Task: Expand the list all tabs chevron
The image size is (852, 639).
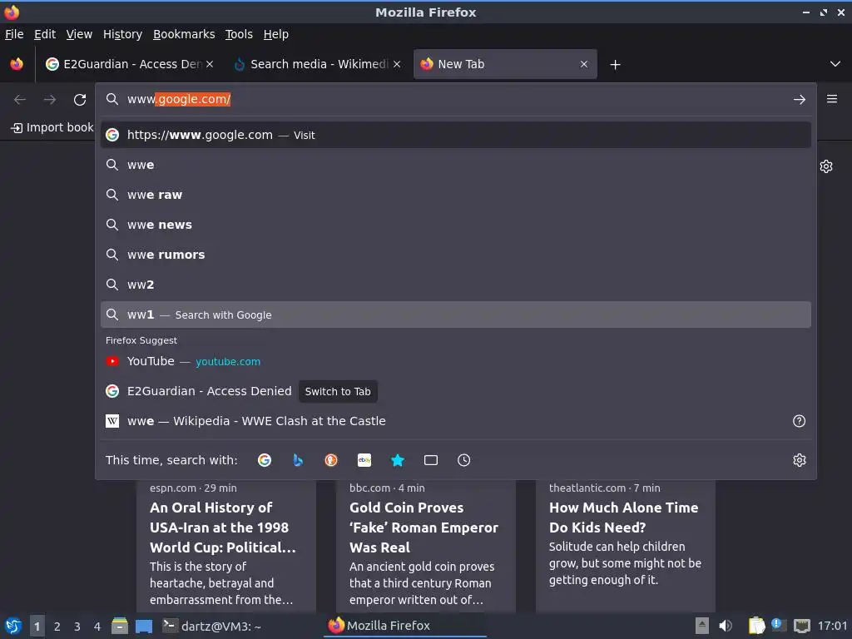Action: click(x=835, y=64)
